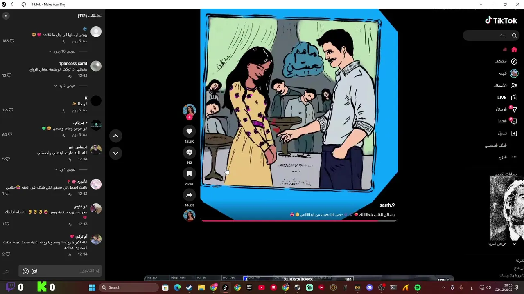The width and height of the screenshot is (524, 294).
Task: Open Steam from the taskbar
Action: click(x=189, y=287)
